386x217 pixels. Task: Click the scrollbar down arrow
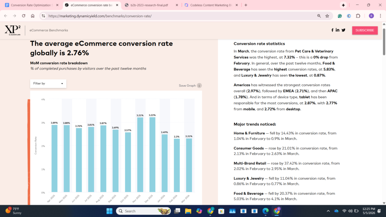coord(384,203)
